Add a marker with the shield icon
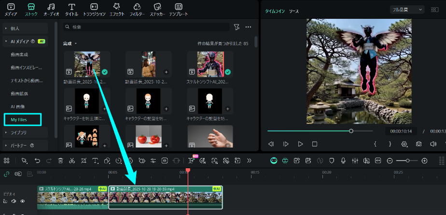Viewport: 446px width, 215px height. (x=332, y=161)
